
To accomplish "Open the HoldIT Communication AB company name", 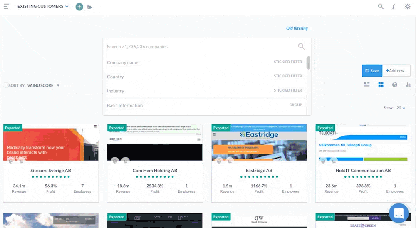I will coord(363,171).
